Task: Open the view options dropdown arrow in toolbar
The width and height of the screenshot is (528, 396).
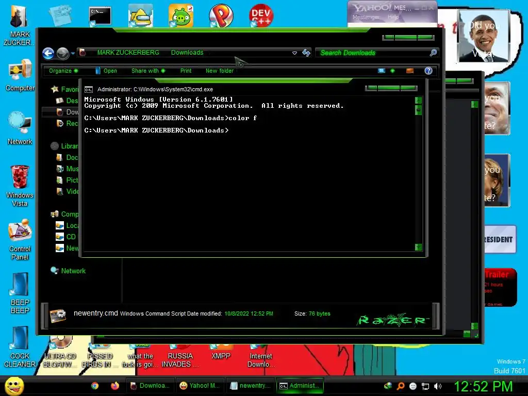Action: [392, 71]
